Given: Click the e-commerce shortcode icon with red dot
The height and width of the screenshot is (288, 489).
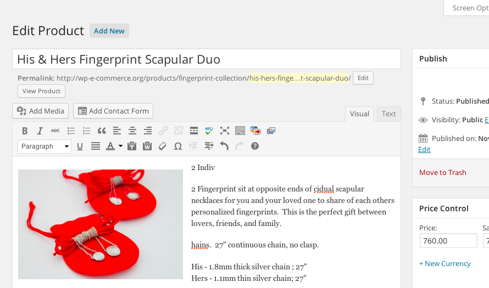Looking at the screenshot, I should click(x=255, y=131).
